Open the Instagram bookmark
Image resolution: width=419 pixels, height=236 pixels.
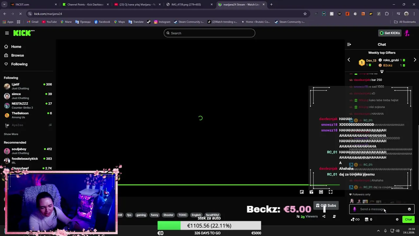pos(162,22)
